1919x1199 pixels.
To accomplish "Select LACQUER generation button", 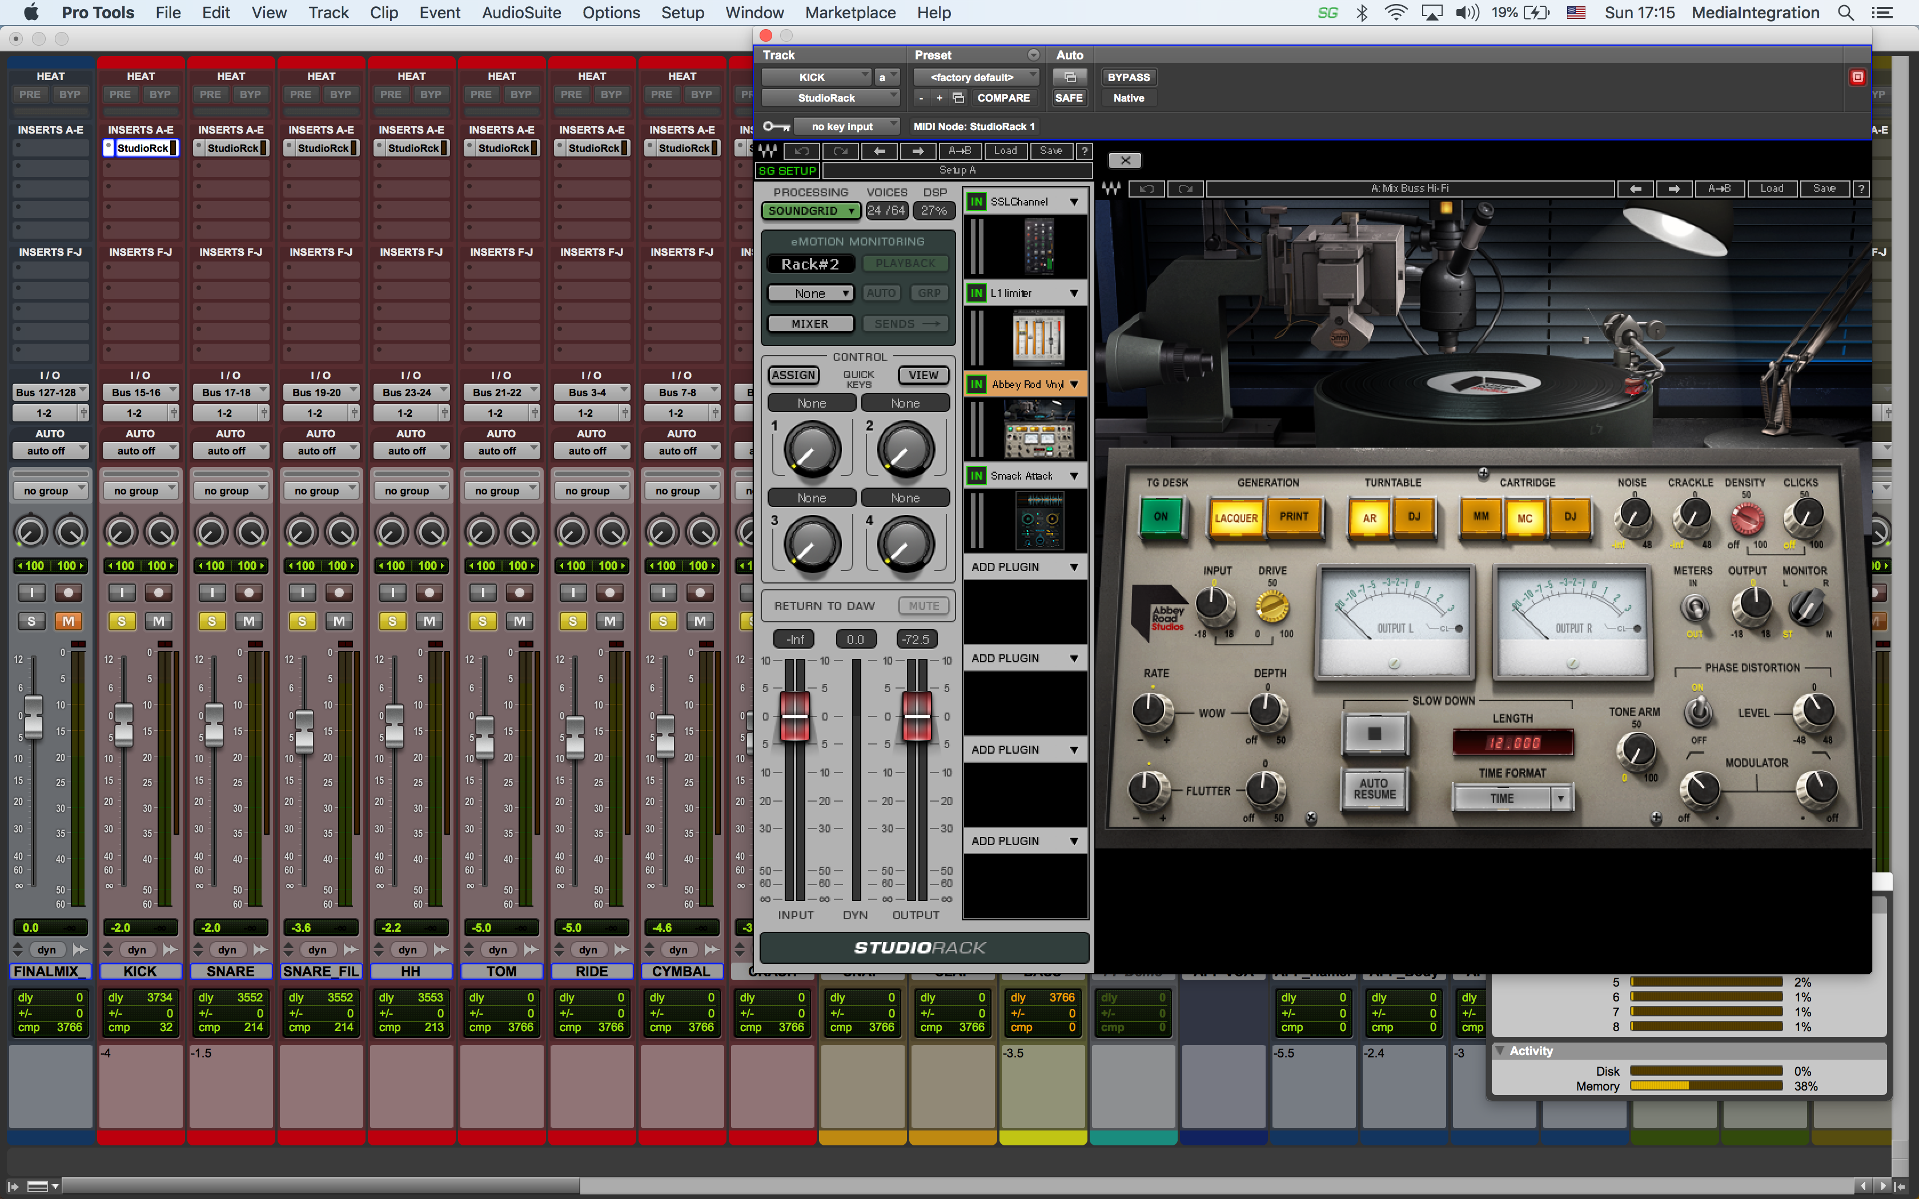I will 1236,518.
